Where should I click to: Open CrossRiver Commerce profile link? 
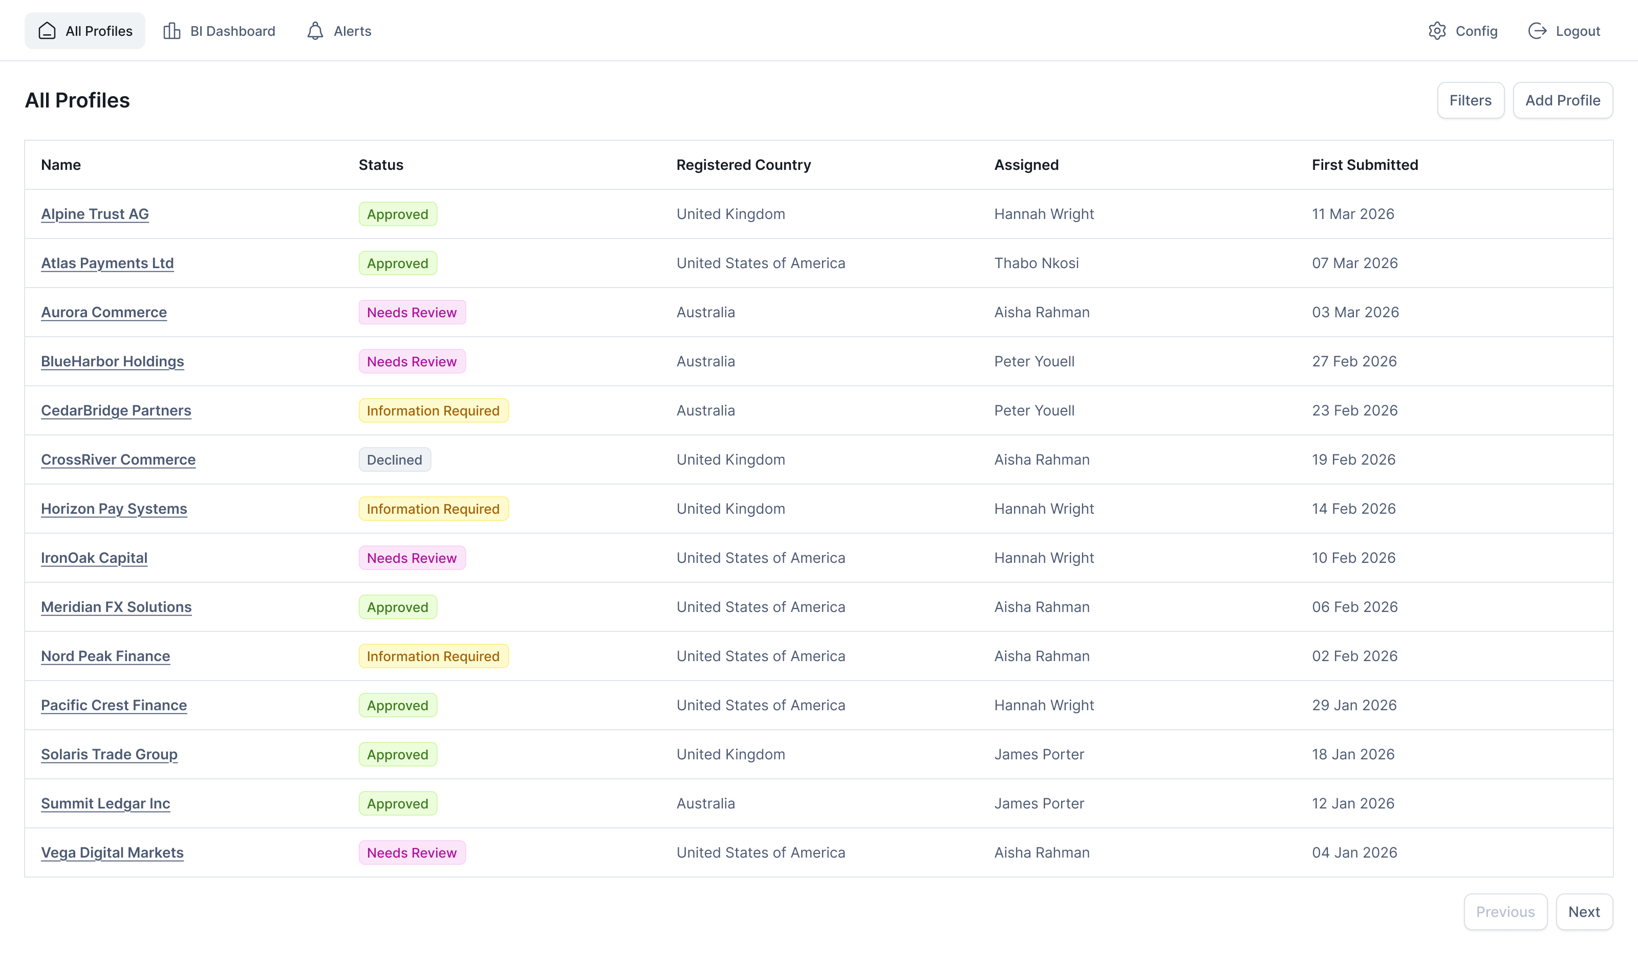[x=118, y=459]
